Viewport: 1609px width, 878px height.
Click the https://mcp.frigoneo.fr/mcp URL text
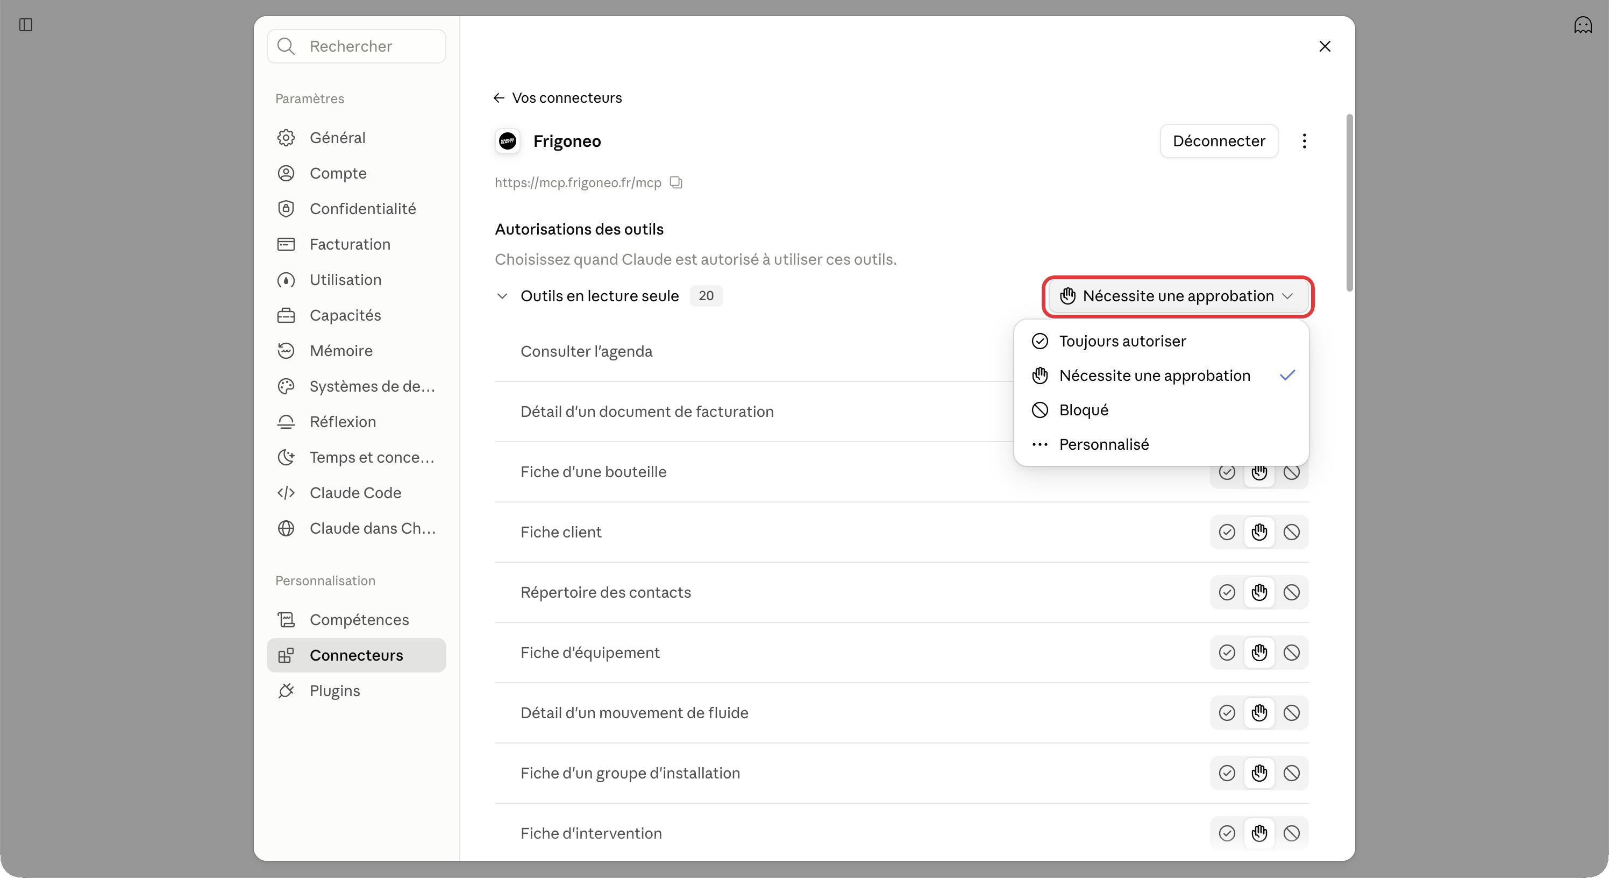tap(578, 182)
